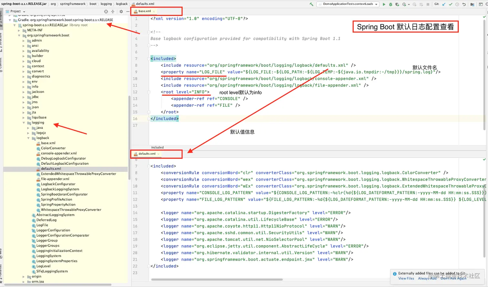
Task: Click the LOG_FILE property line in base.xml
Action: [x=300, y=72]
